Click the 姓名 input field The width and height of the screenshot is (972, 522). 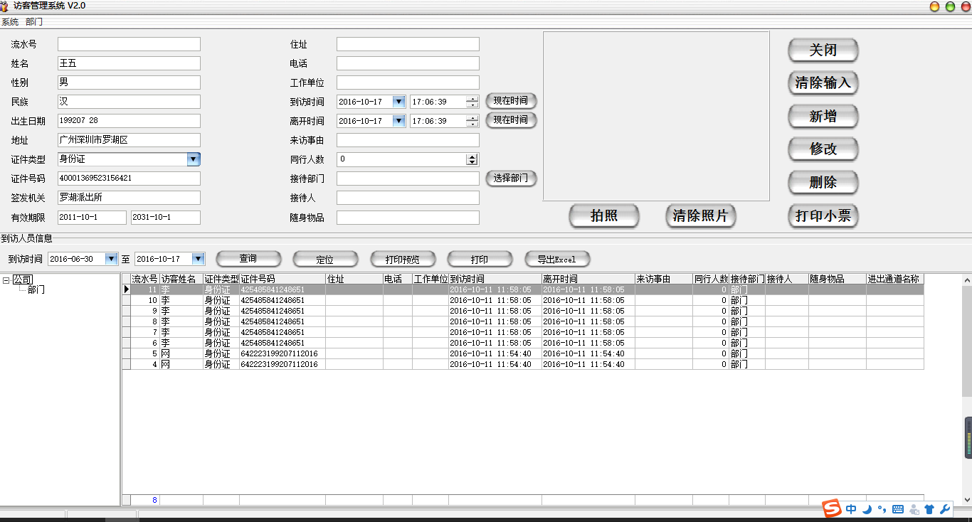[129, 63]
